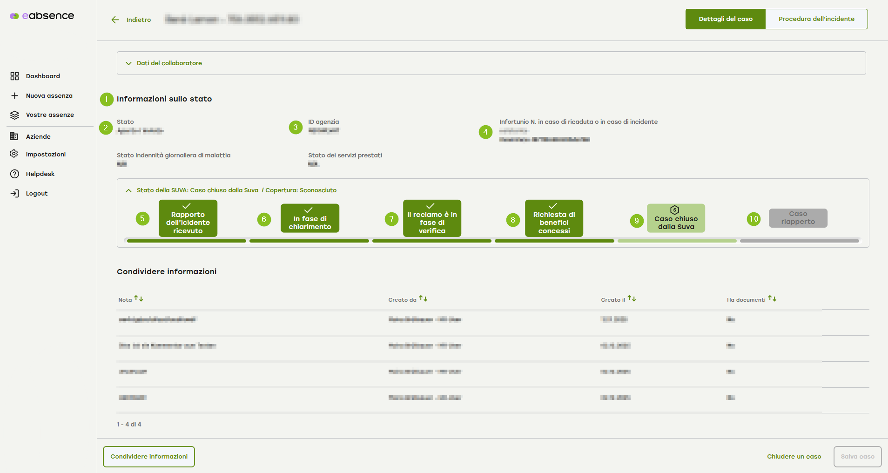Open Impostazioni via the gear icon
Screen dimensions: 888x473
point(14,154)
